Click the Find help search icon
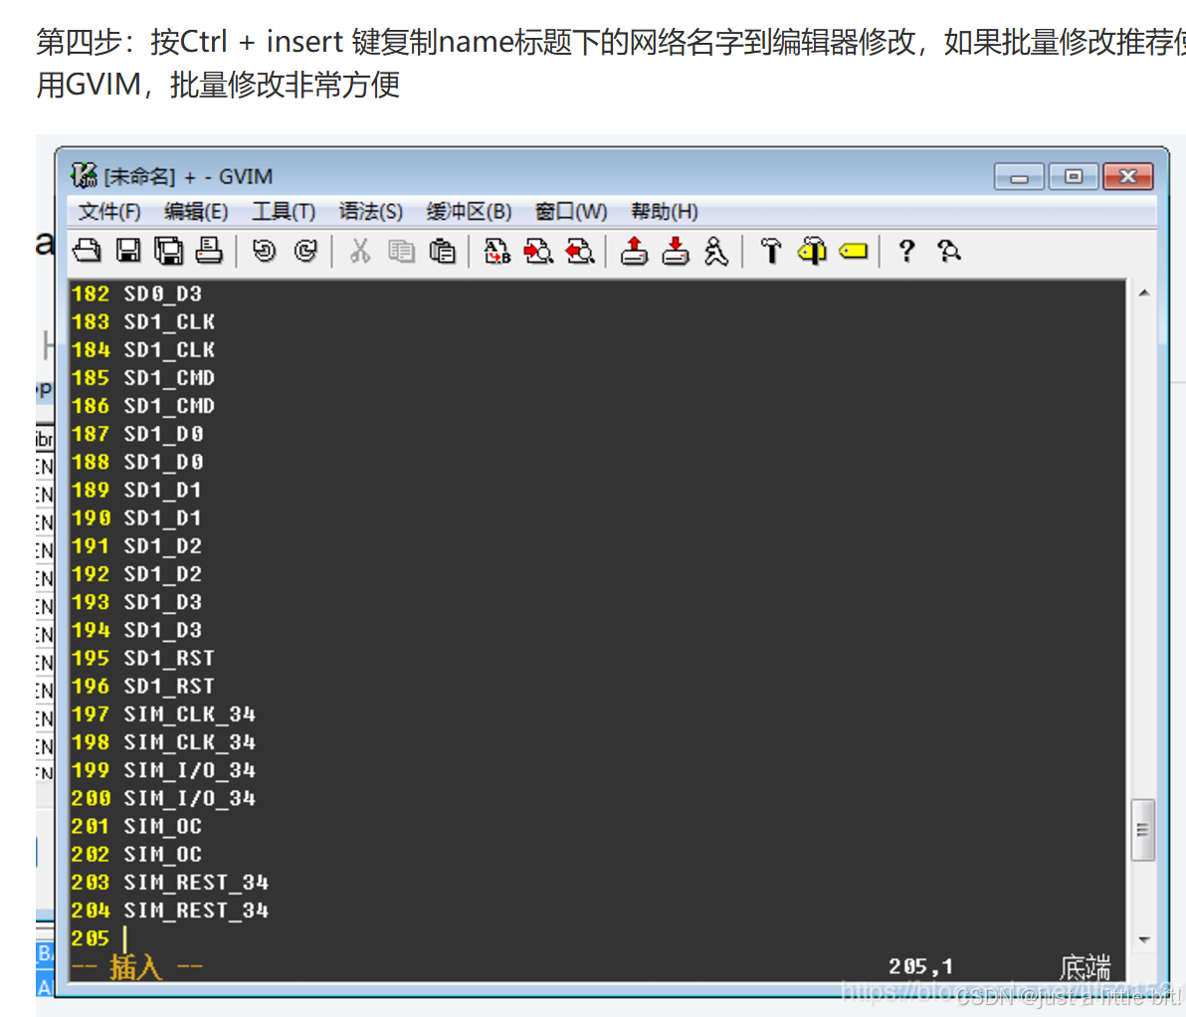 click(x=948, y=251)
